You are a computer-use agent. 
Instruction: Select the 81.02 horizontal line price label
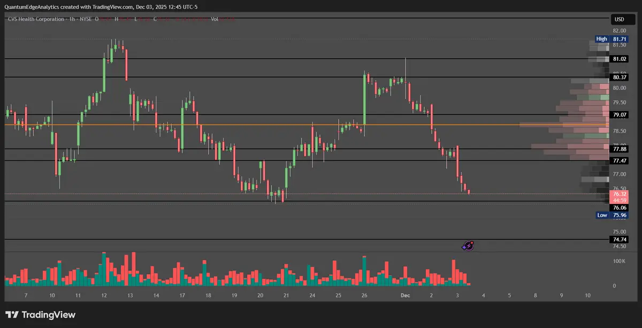point(620,59)
